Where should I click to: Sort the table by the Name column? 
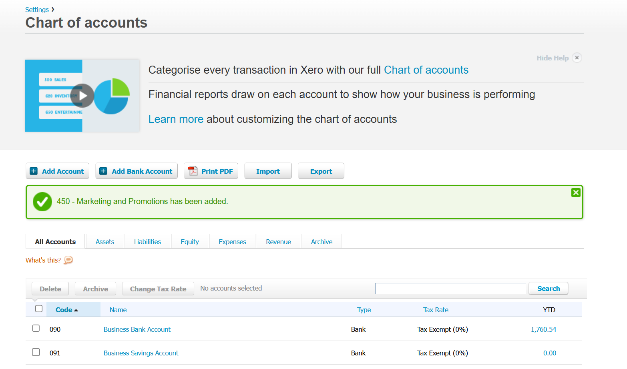[x=118, y=310]
